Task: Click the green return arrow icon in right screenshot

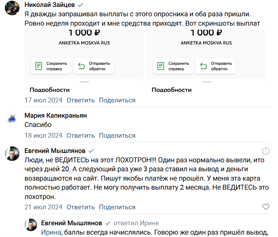Action: pyautogui.click(x=203, y=66)
